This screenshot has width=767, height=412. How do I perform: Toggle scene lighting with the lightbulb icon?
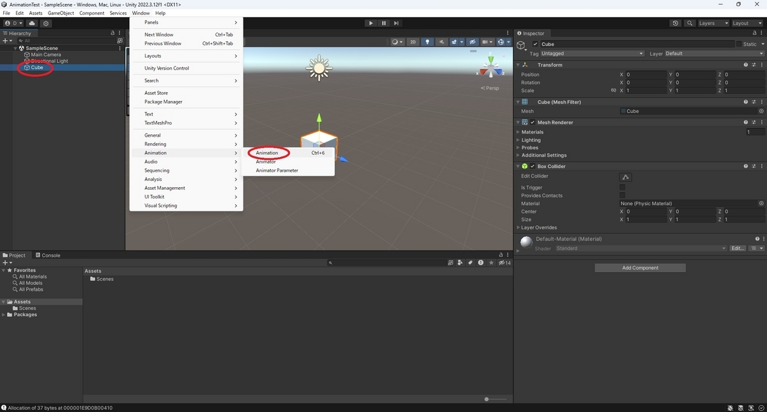[428, 42]
